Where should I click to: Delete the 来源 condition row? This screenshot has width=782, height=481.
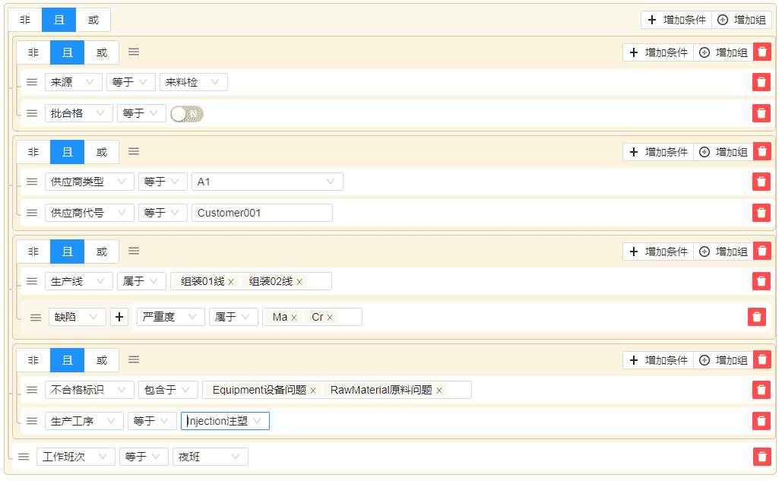(761, 82)
